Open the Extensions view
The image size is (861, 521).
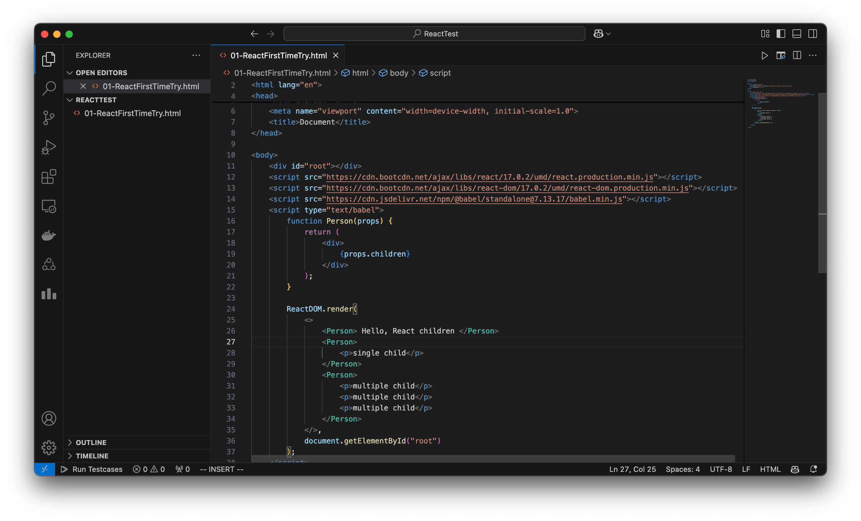tap(49, 177)
